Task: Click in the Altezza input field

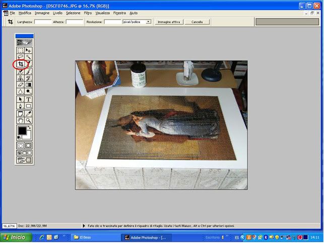Action: coord(75,22)
